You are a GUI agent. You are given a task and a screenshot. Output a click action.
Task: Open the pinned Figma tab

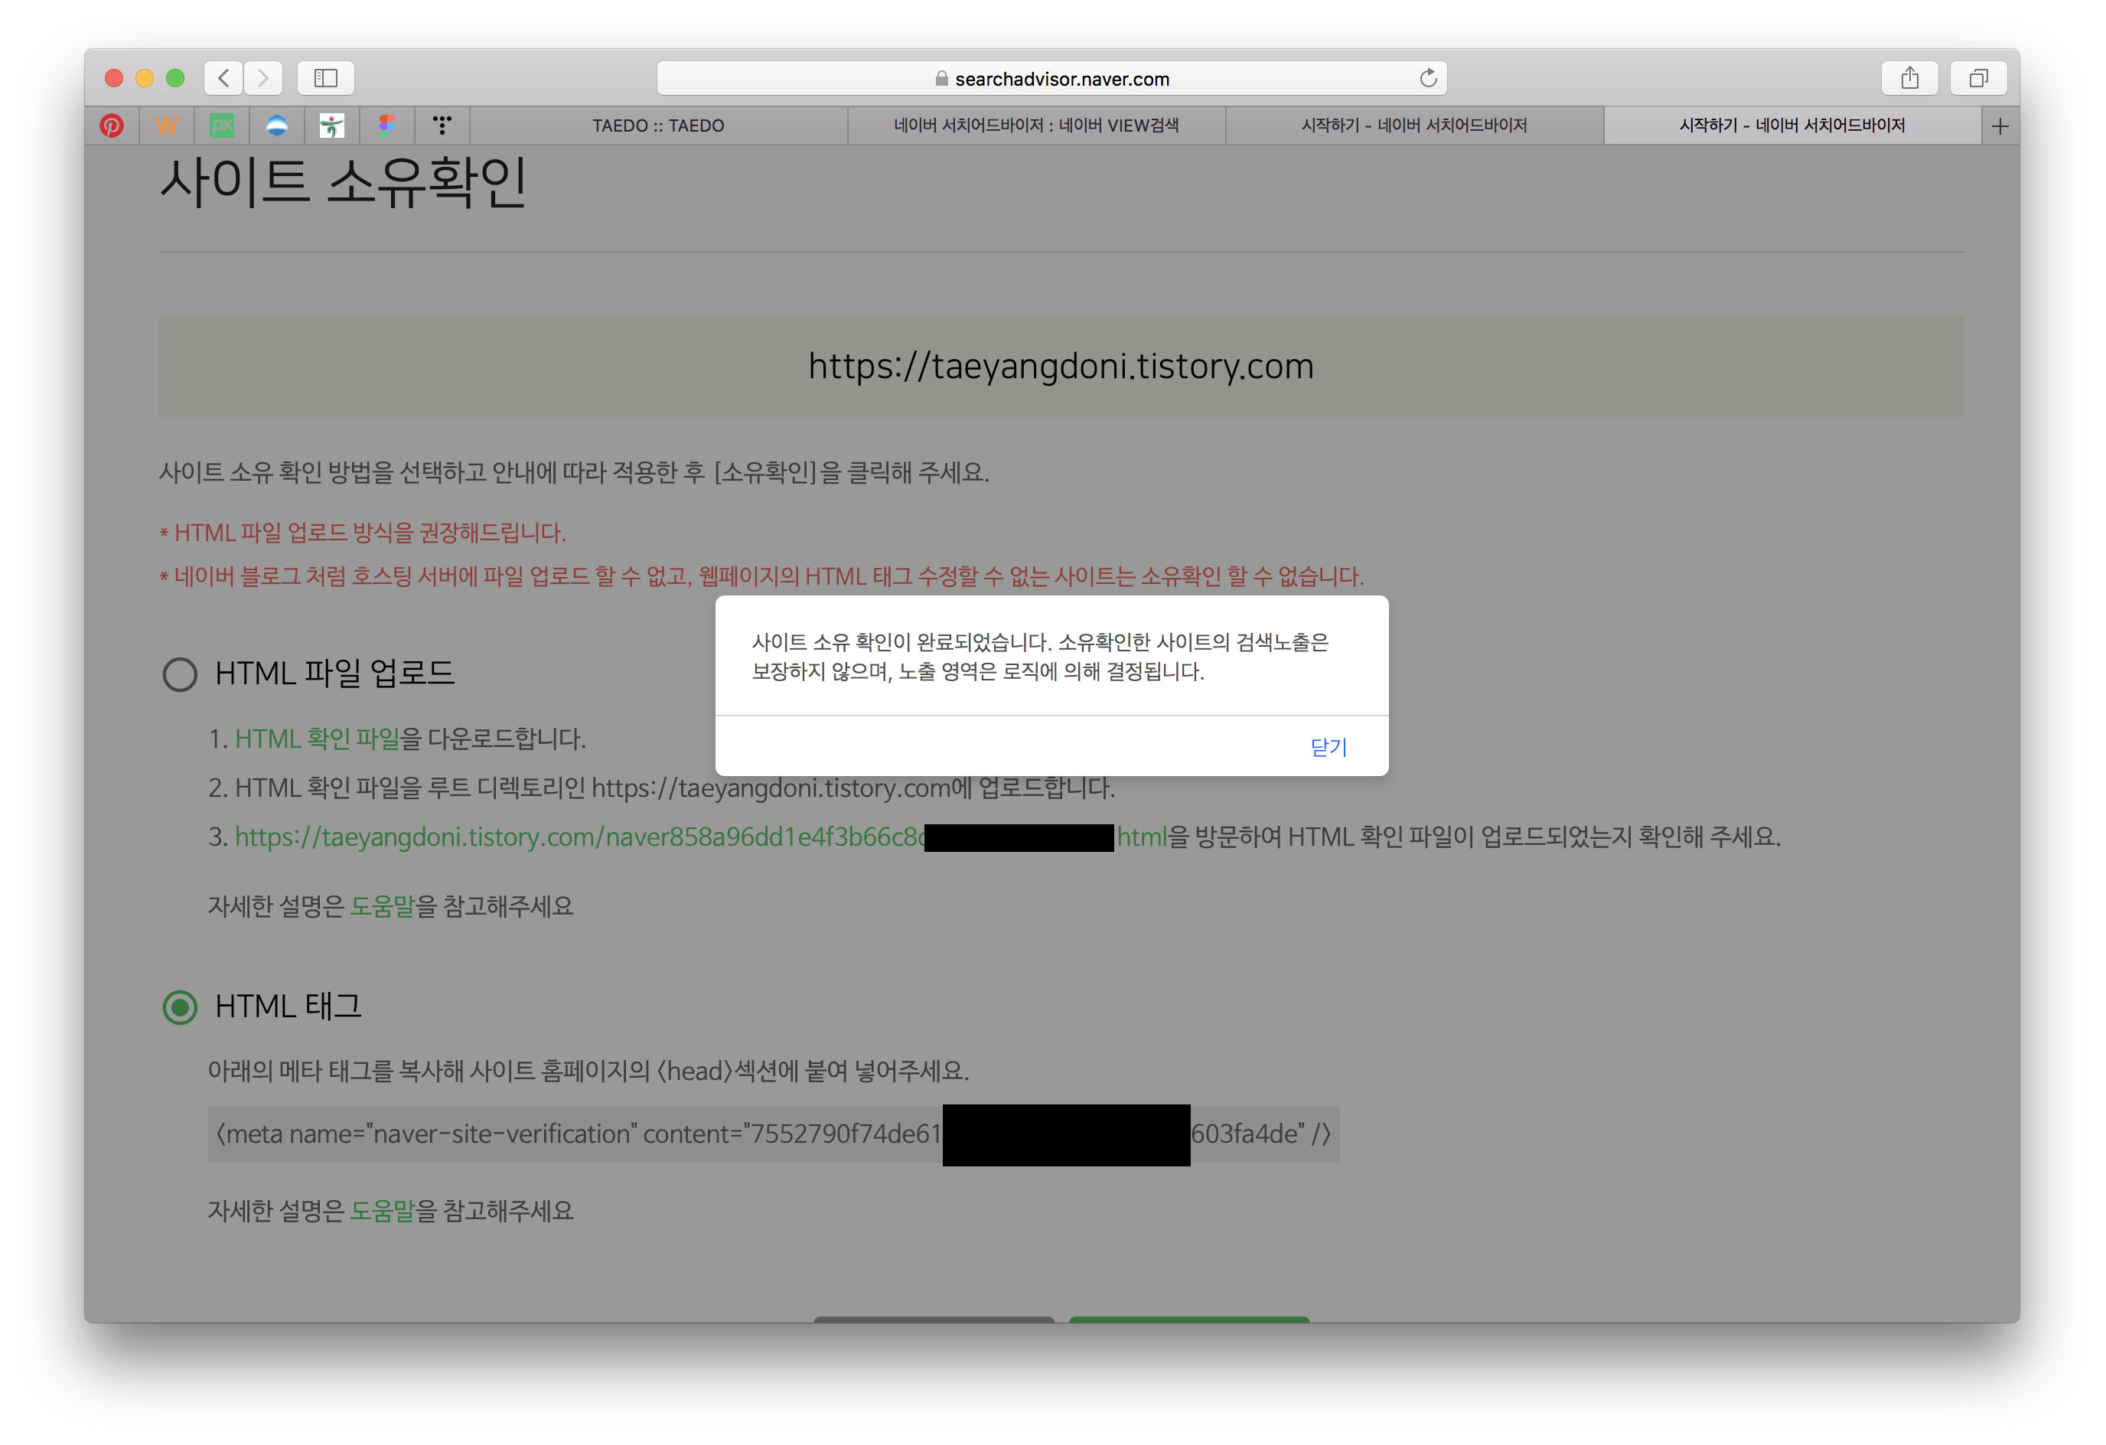(387, 125)
